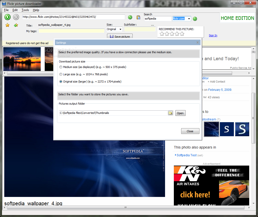
Task: Rate picture with the first star
Action: [162, 34]
